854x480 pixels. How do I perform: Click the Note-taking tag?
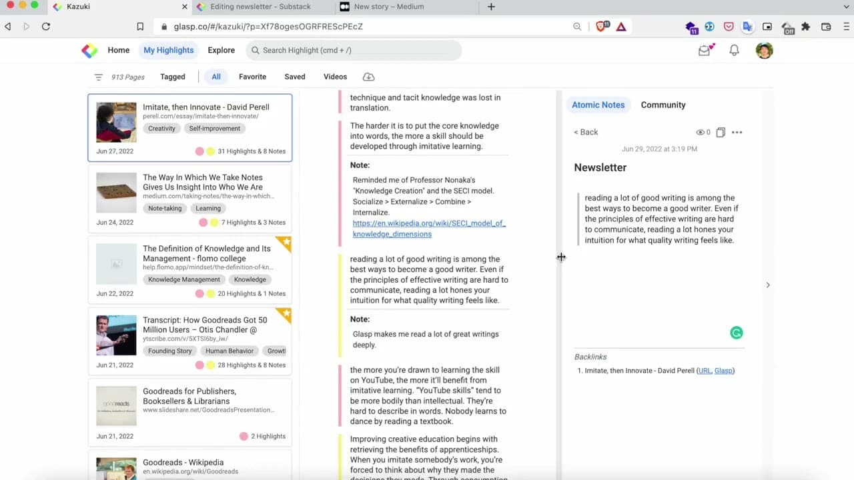tap(165, 209)
